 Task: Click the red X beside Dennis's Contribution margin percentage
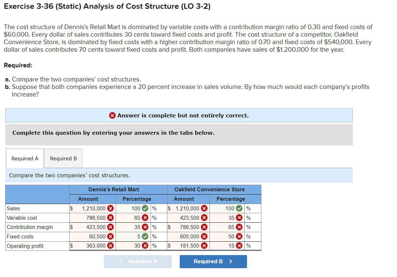click(145, 227)
